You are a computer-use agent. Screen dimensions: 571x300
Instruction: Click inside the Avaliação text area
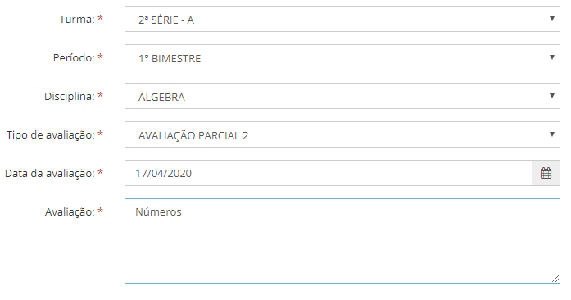pyautogui.click(x=342, y=241)
